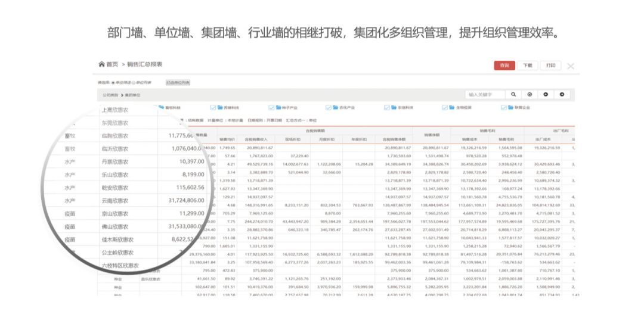Click the home icon beside 首页
Image resolution: width=644 pixels, height=311 pixels.
pos(101,64)
